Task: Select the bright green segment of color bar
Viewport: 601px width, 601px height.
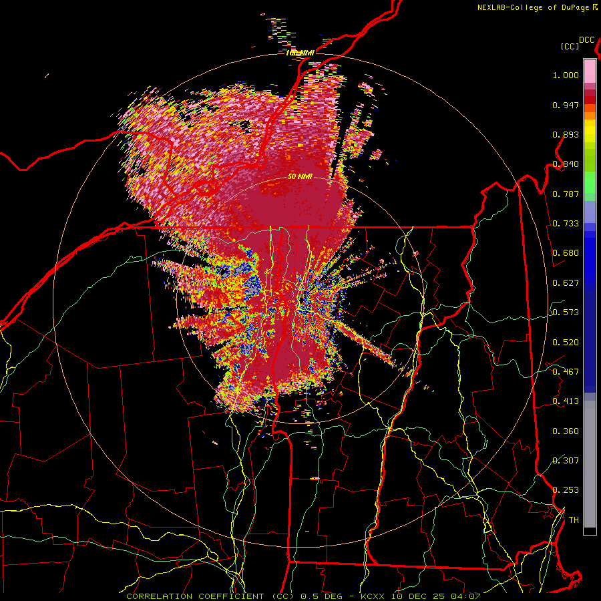Action: point(590,182)
